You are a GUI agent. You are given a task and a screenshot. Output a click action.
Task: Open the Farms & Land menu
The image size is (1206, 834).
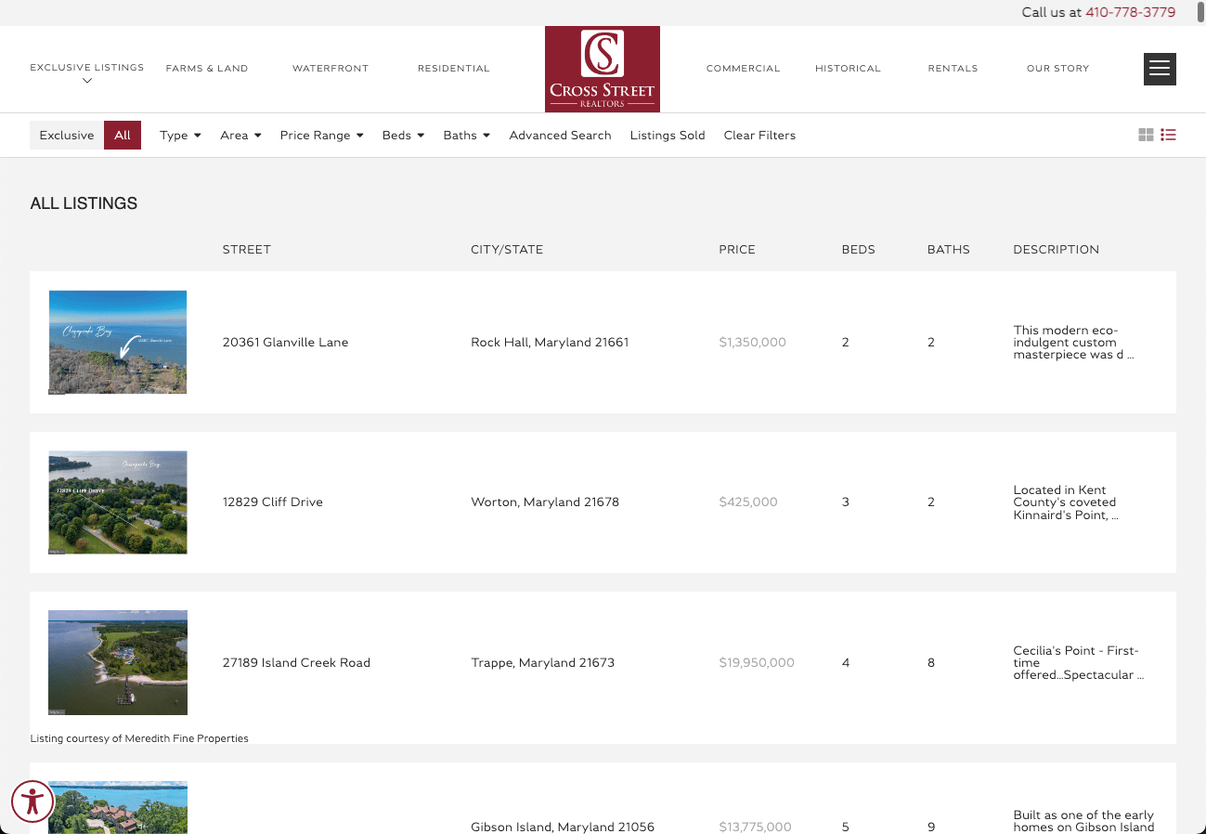(207, 69)
